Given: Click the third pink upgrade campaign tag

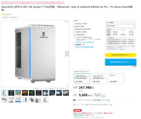Looking at the screenshot, I should (54, 3).
